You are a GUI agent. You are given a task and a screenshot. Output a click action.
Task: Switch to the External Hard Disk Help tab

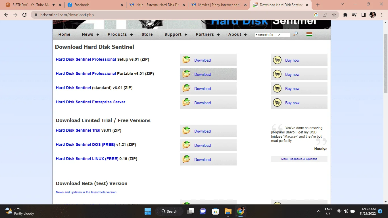[x=157, y=5]
